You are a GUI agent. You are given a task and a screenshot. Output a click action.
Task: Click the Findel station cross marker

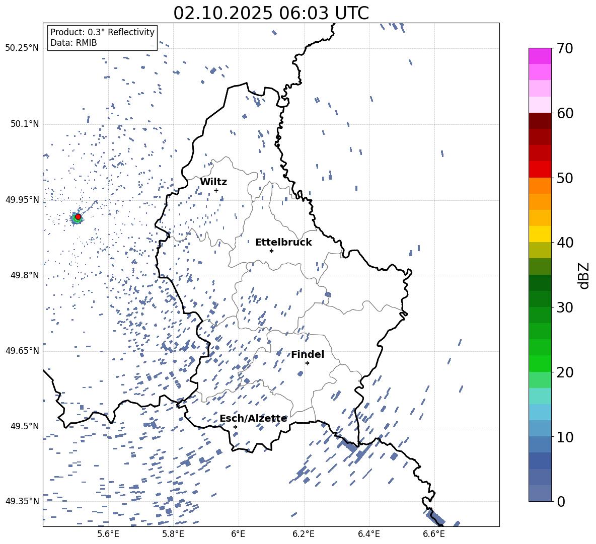307,363
